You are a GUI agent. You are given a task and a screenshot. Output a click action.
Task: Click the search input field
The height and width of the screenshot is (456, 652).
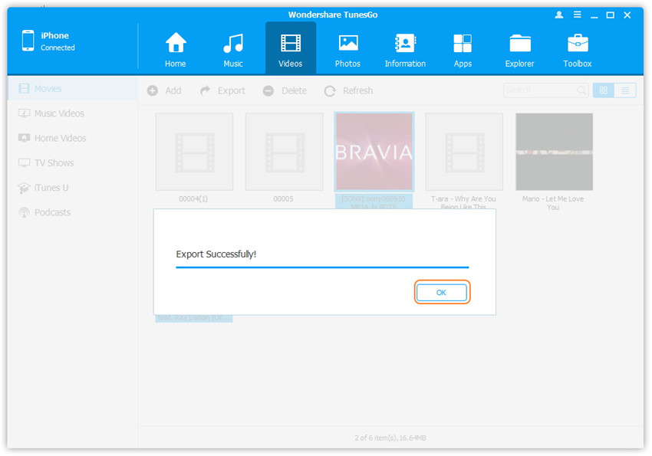coord(539,90)
